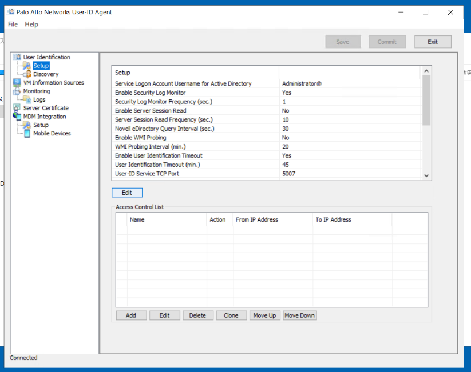Click the Setup table scroll up arrow
This screenshot has height=372, width=471.
426,71
